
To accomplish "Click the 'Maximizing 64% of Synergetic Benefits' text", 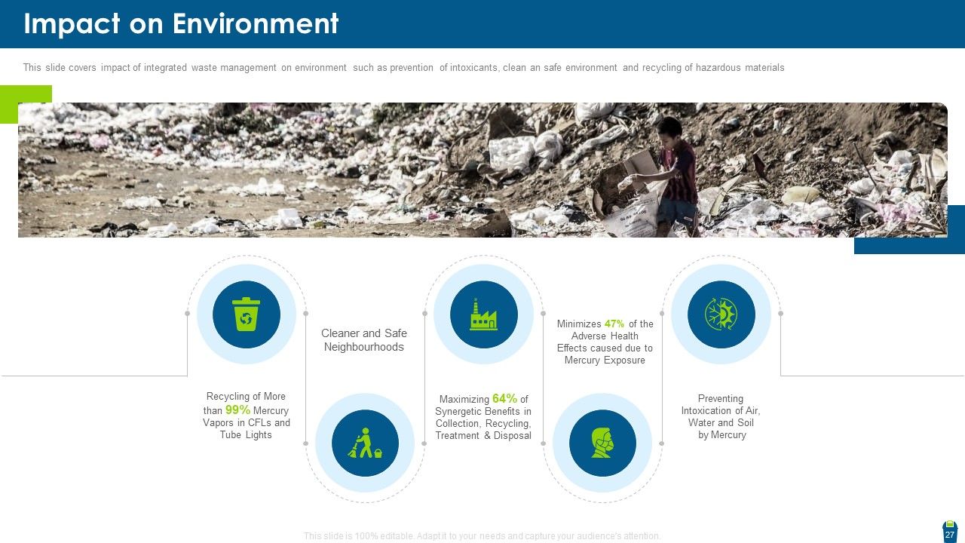I will [x=483, y=417].
